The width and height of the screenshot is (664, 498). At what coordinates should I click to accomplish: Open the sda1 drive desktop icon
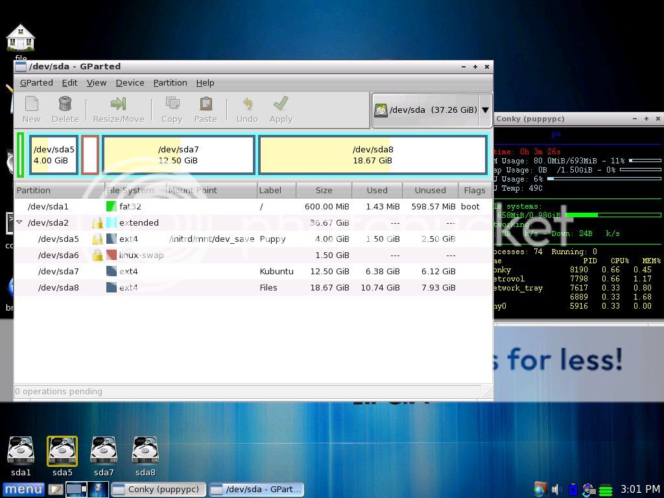[21, 449]
